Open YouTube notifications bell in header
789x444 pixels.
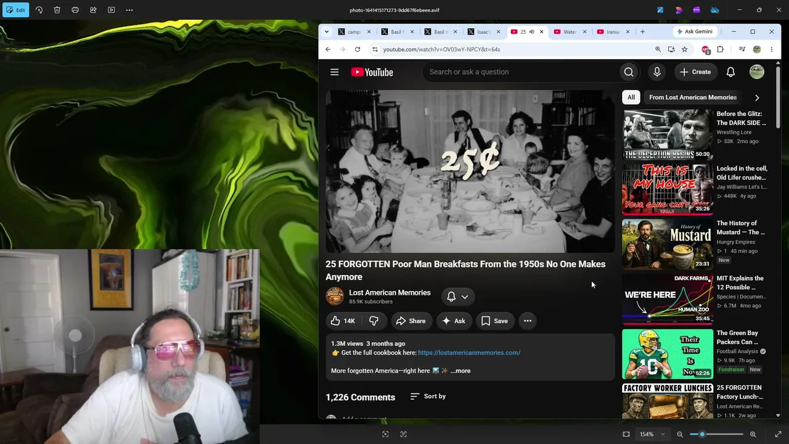(730, 72)
